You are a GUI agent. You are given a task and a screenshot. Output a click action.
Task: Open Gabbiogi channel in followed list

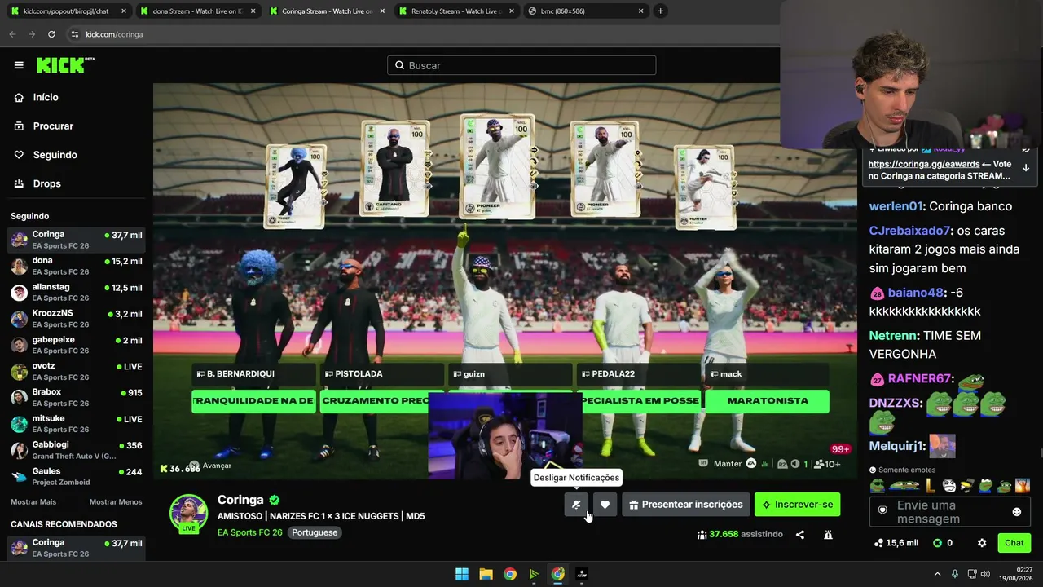tap(77, 450)
